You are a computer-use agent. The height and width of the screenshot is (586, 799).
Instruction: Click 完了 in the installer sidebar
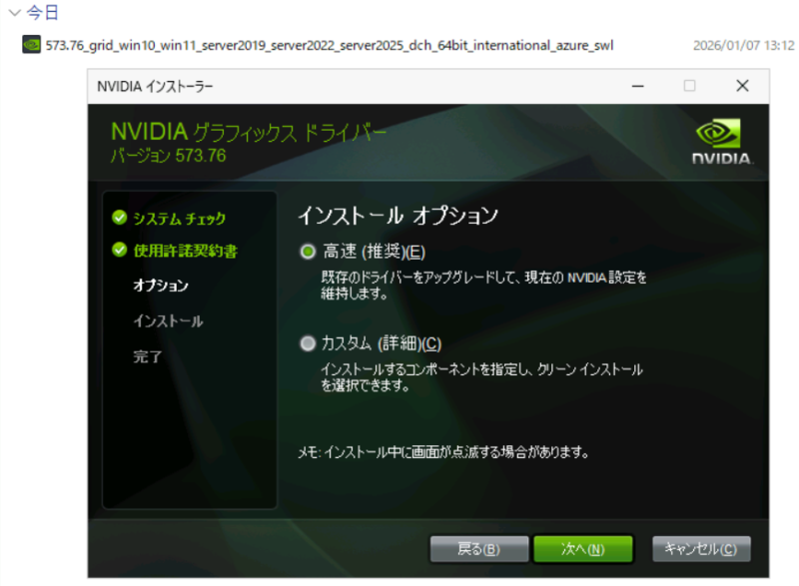[x=147, y=354]
